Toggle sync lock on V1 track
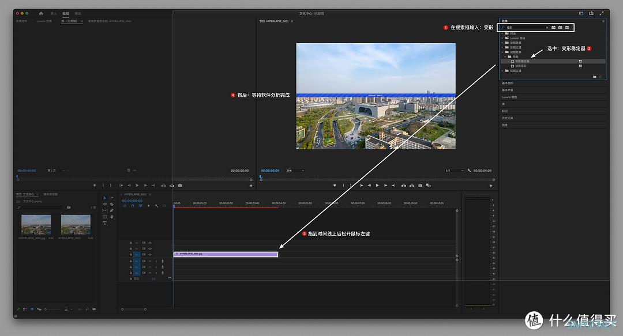 pos(144,255)
